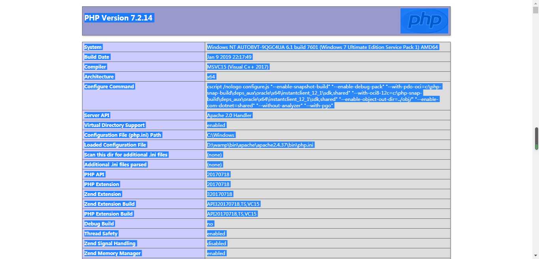
Task: Click 'MSVC15 (Visual C++ 2017)' value
Action: point(238,67)
